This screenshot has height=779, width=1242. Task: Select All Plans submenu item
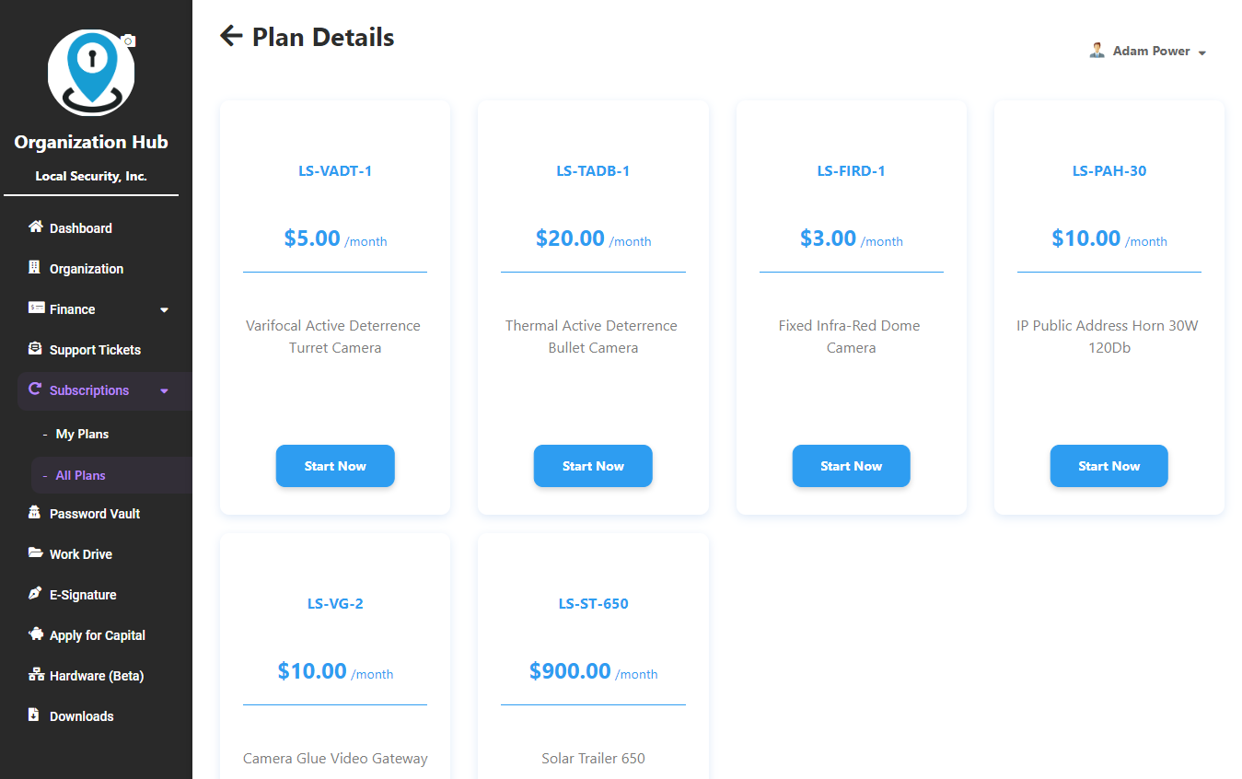[80, 475]
